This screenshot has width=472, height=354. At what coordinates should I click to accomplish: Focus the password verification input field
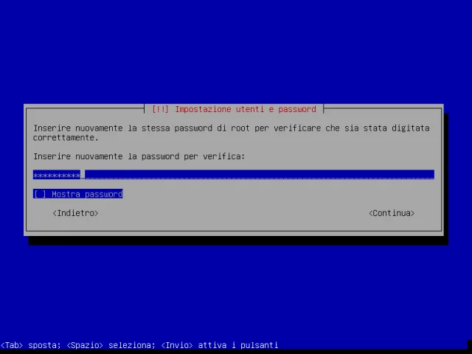point(234,175)
